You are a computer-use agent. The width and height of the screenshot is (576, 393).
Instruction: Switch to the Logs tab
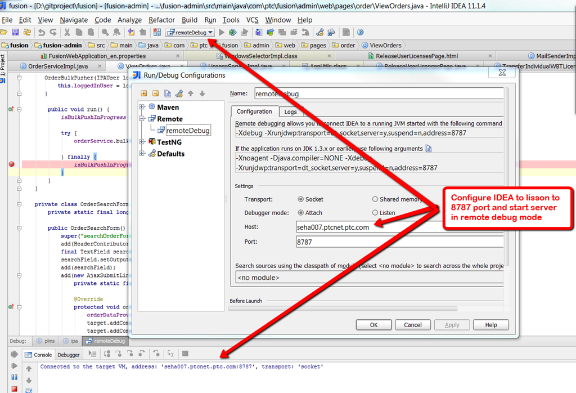pyautogui.click(x=290, y=112)
